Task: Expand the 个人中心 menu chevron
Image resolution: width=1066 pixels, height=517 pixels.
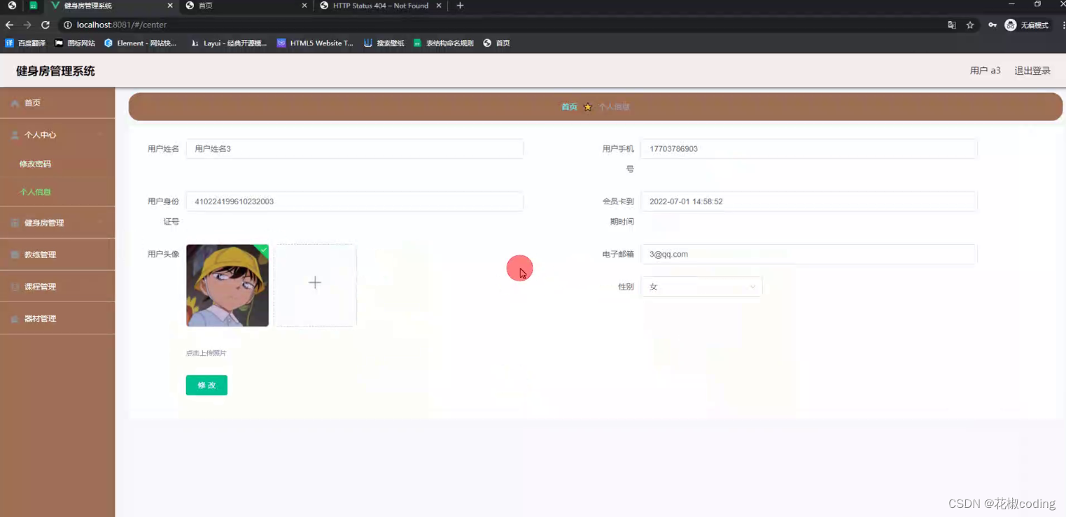Action: tap(99, 134)
